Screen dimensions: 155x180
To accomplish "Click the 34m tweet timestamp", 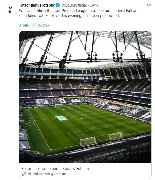I will [x=94, y=5].
